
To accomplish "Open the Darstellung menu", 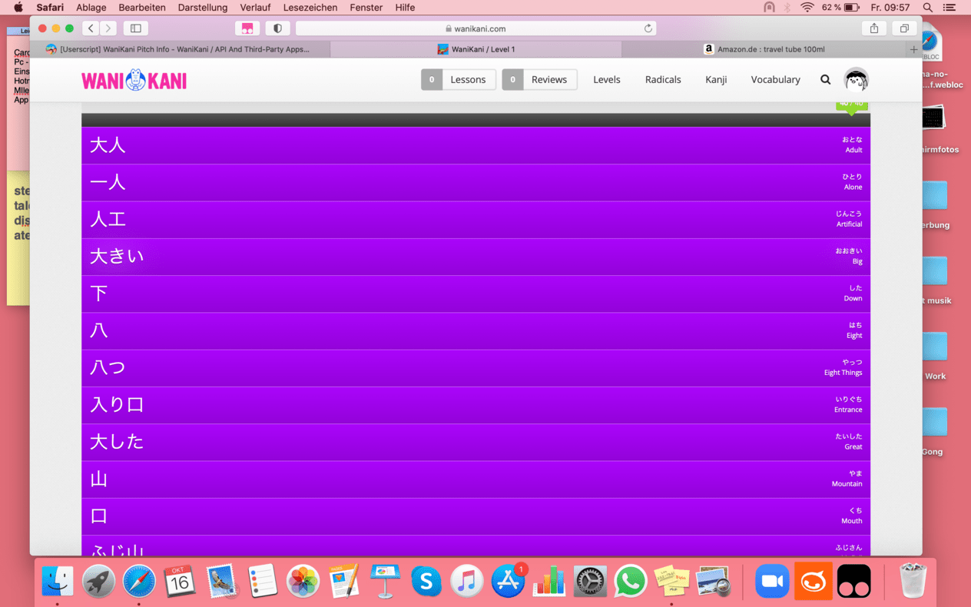I will 203,7.
